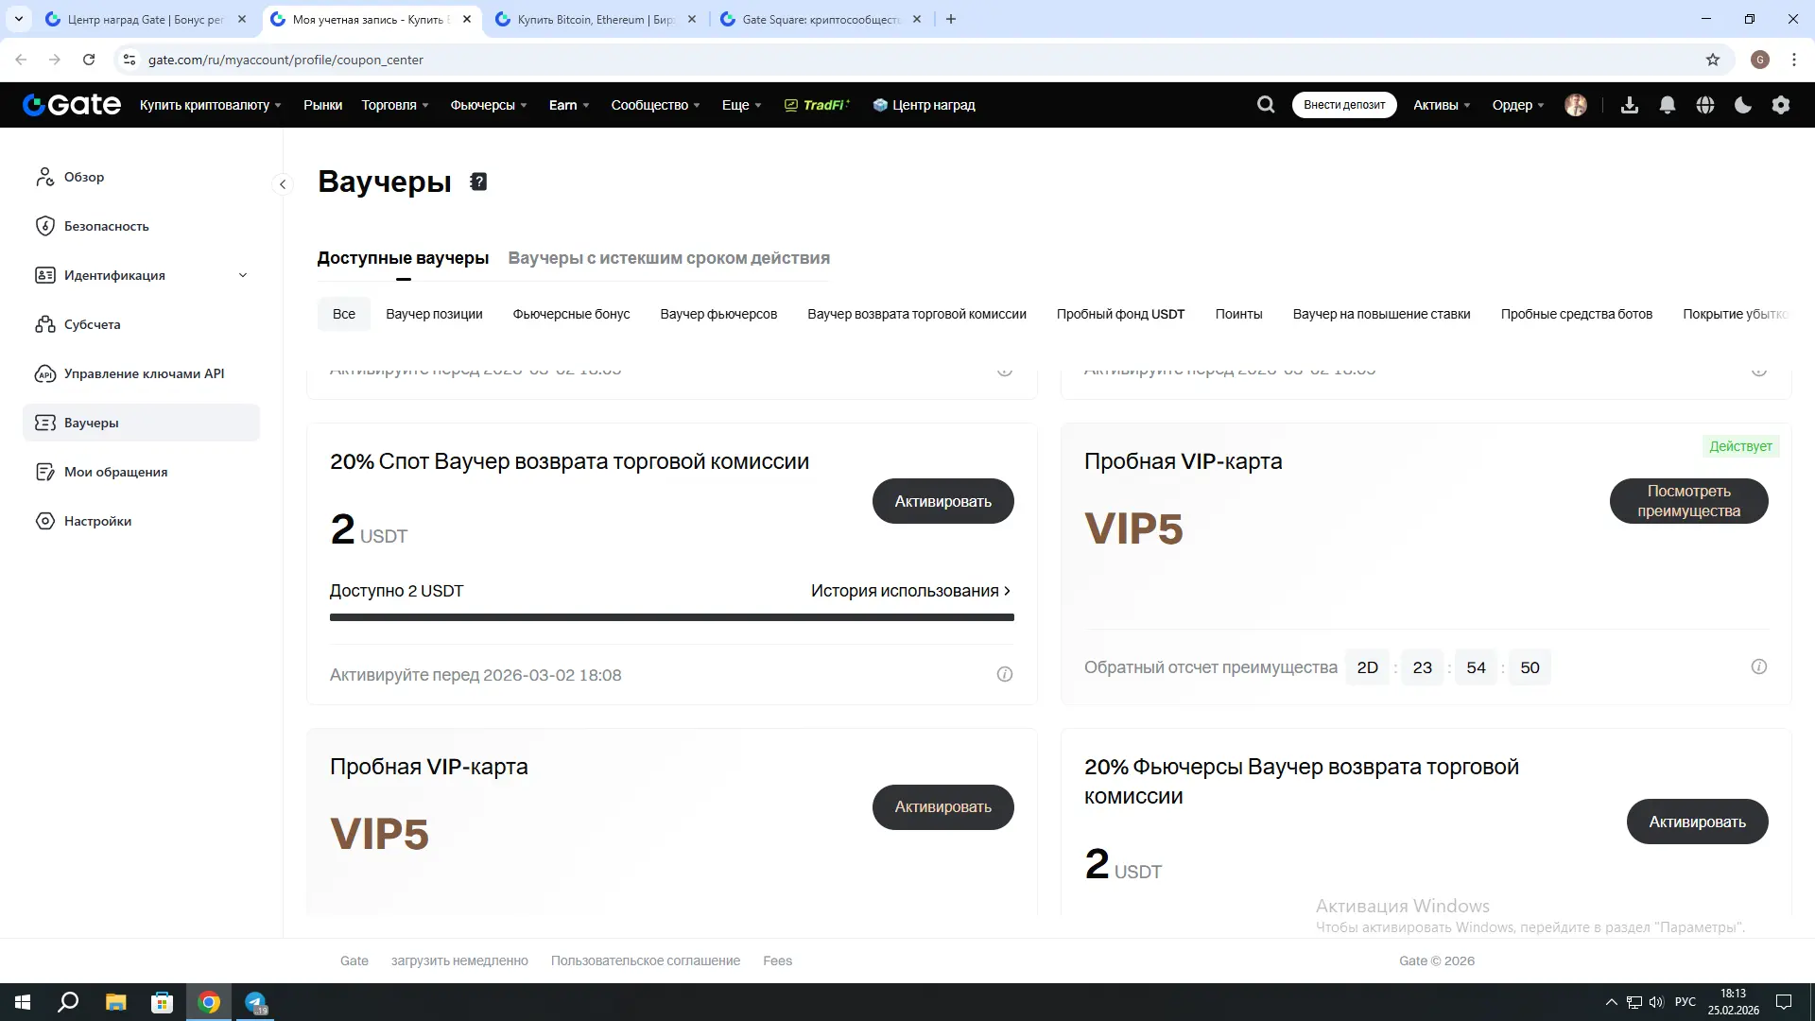Image resolution: width=1815 pixels, height=1021 pixels.
Task: Open Telegram from Windows taskbar
Action: point(255,1002)
